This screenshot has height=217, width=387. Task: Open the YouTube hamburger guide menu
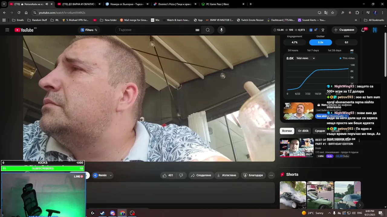coord(7,30)
